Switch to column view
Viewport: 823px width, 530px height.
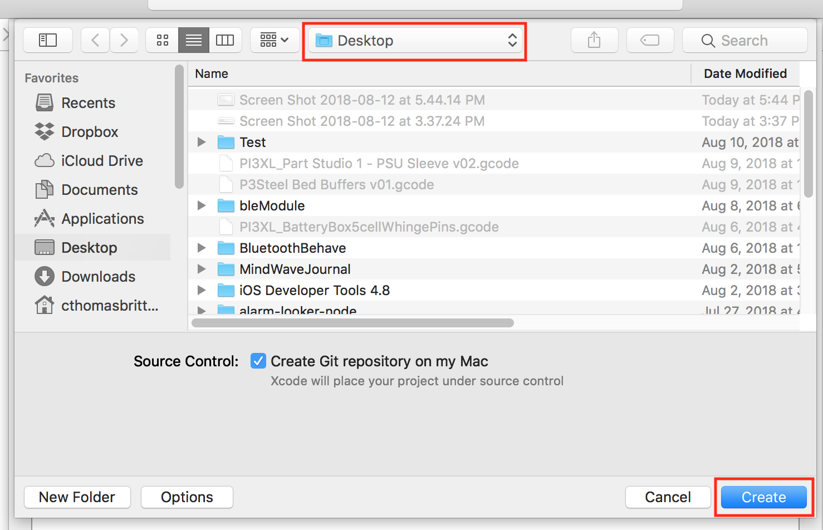225,40
